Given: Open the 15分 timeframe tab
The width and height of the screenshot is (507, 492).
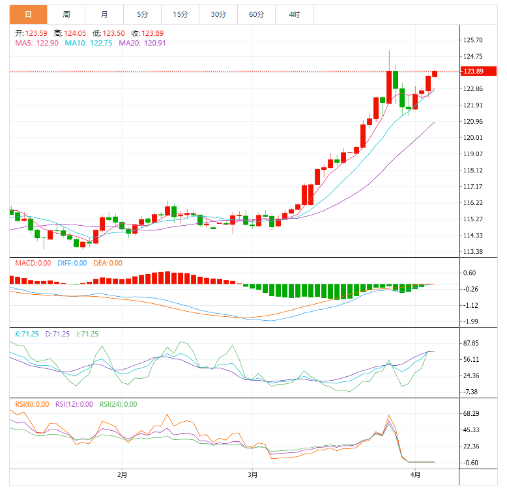Looking at the screenshot, I should click(x=180, y=14).
